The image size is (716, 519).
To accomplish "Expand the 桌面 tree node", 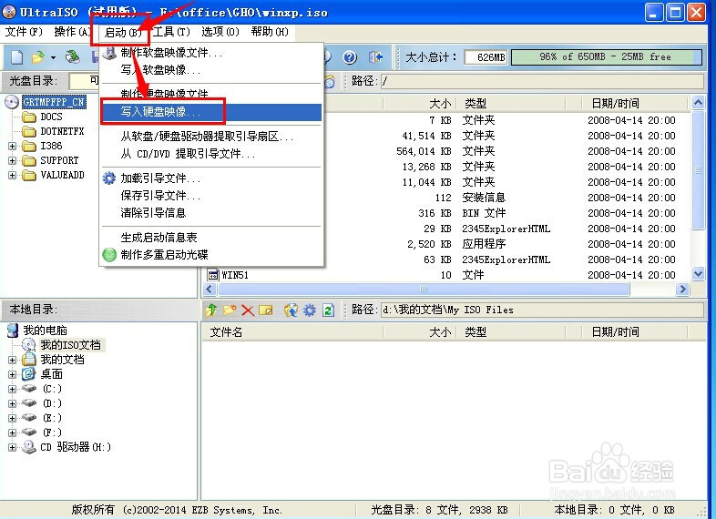I will [x=13, y=374].
